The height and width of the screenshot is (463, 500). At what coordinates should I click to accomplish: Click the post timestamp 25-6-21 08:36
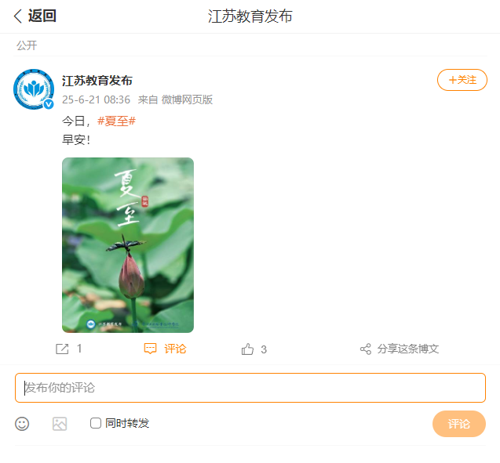[96, 99]
